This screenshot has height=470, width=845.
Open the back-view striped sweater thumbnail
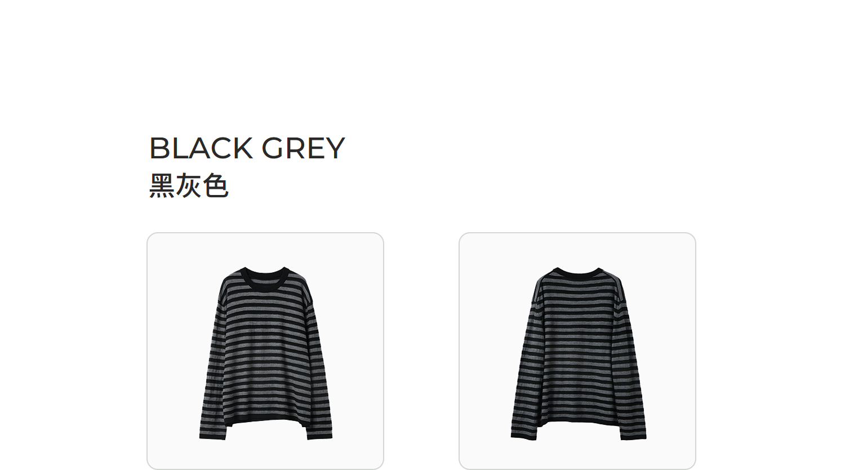(577, 351)
